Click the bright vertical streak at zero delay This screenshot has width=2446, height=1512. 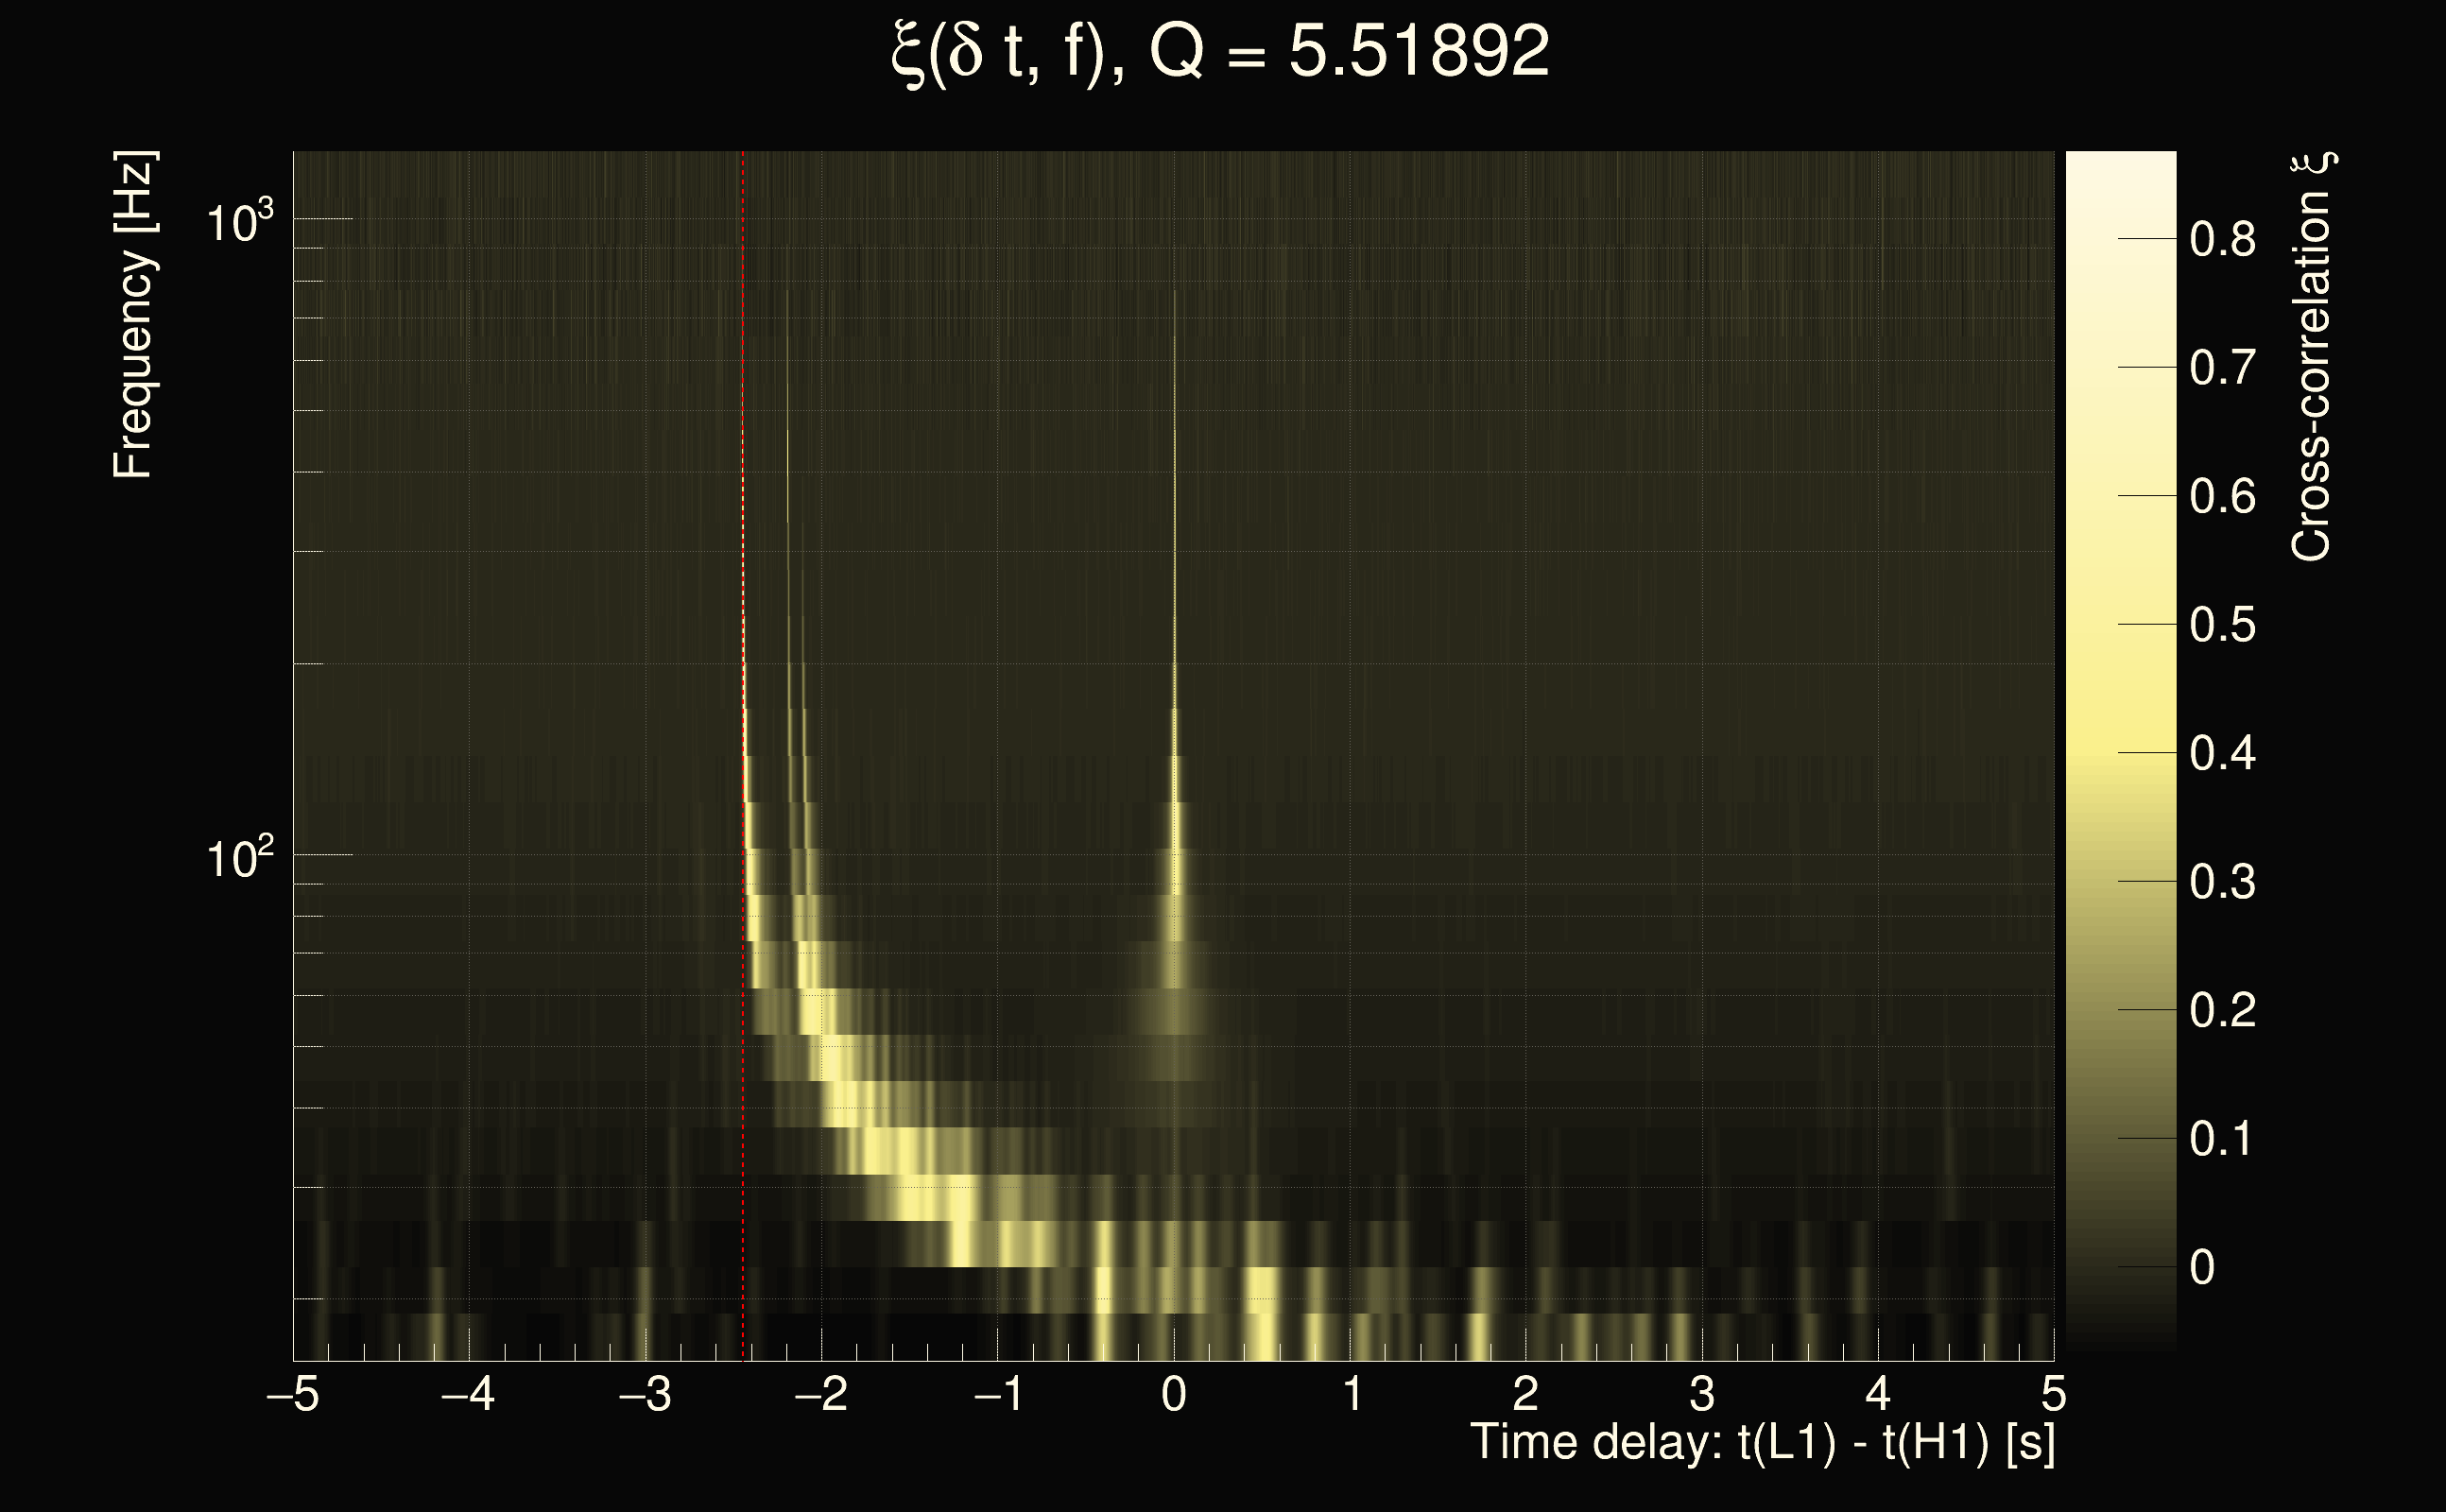tap(1175, 860)
